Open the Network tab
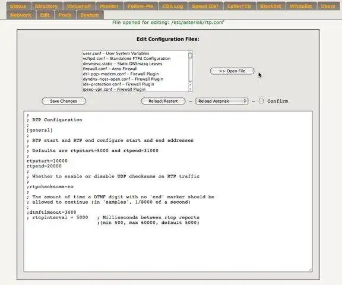 click(21, 15)
